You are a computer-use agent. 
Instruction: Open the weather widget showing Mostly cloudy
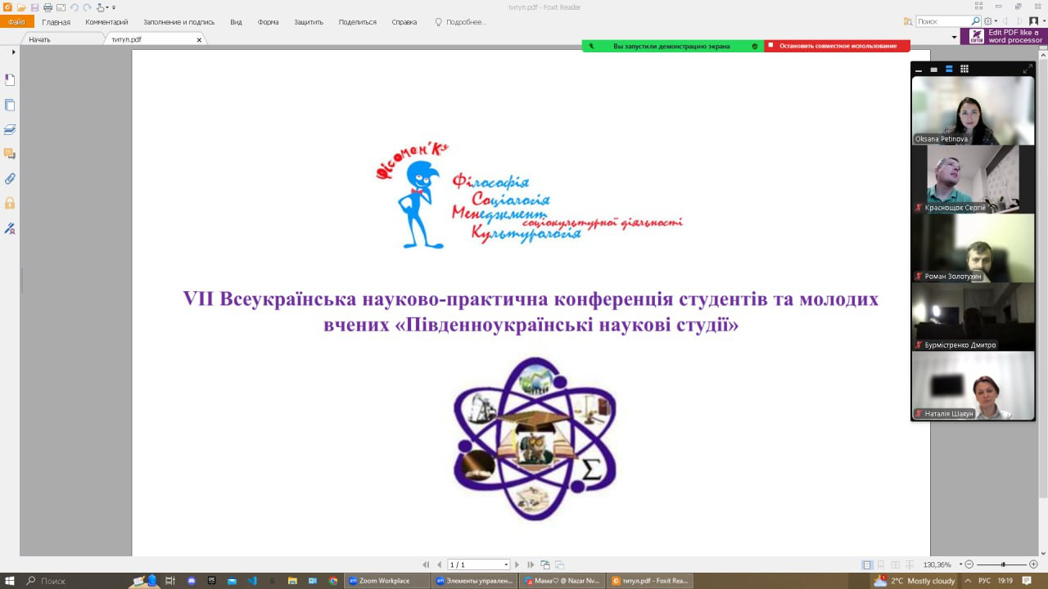pyautogui.click(x=915, y=581)
